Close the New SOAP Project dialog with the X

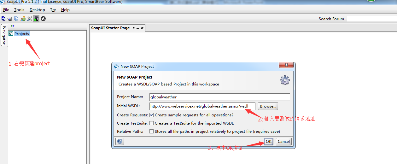tap(286, 65)
